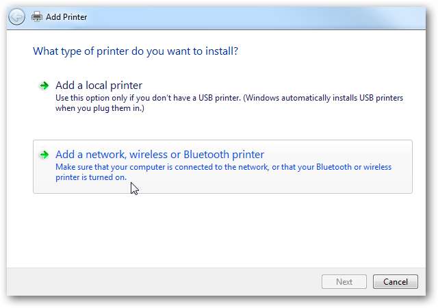
Task: Click the printer icon in title bar
Action: pyautogui.click(x=36, y=16)
